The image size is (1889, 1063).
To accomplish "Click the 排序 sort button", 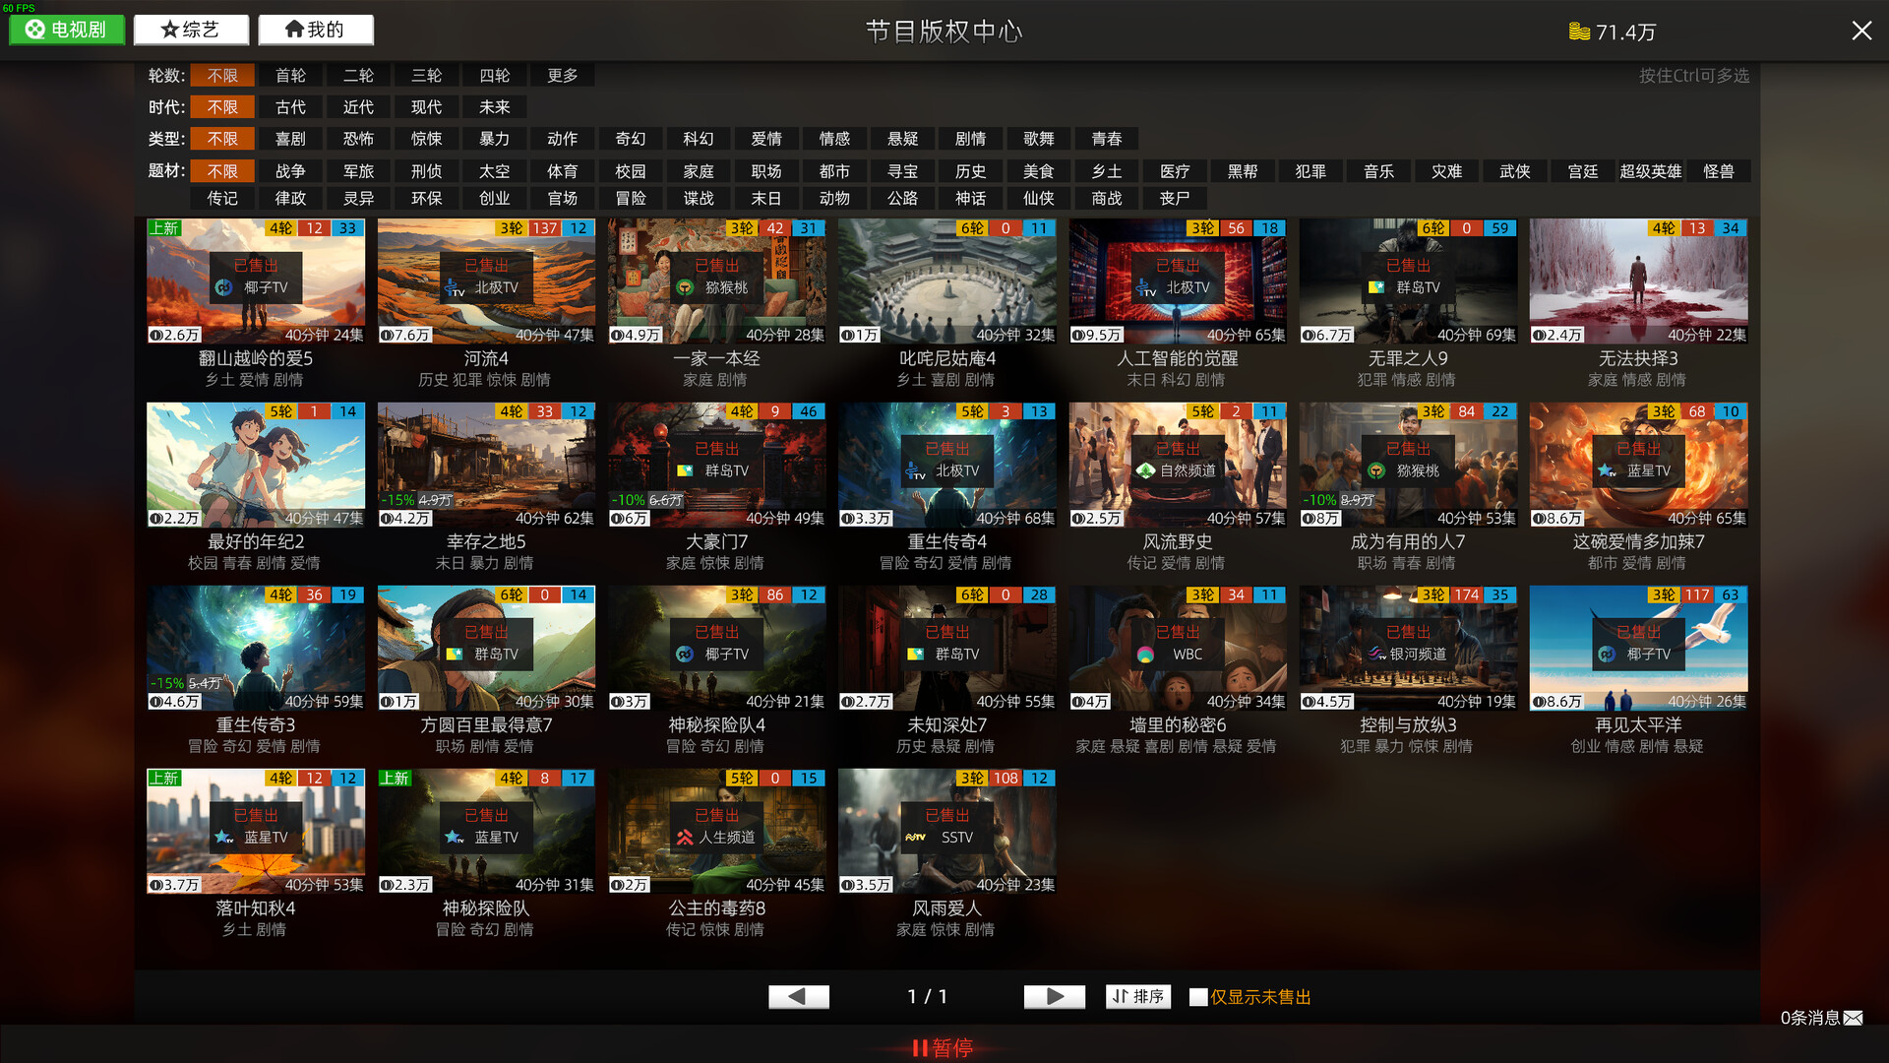I will (1137, 996).
